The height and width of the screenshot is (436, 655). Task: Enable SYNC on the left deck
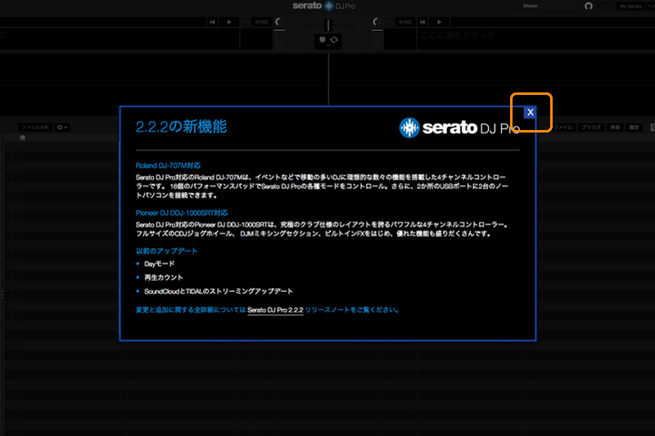point(262,22)
